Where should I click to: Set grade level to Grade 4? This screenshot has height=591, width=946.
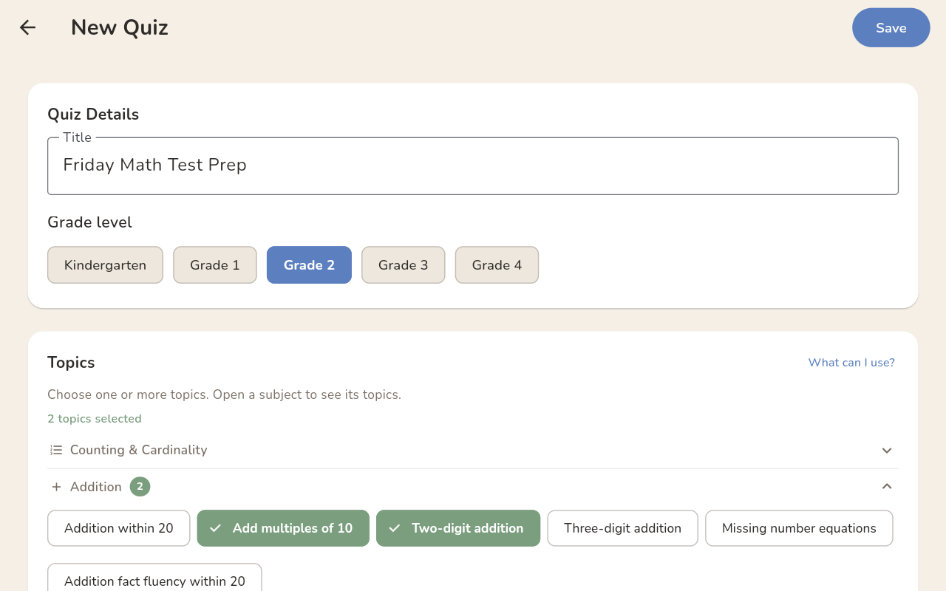[x=497, y=265]
